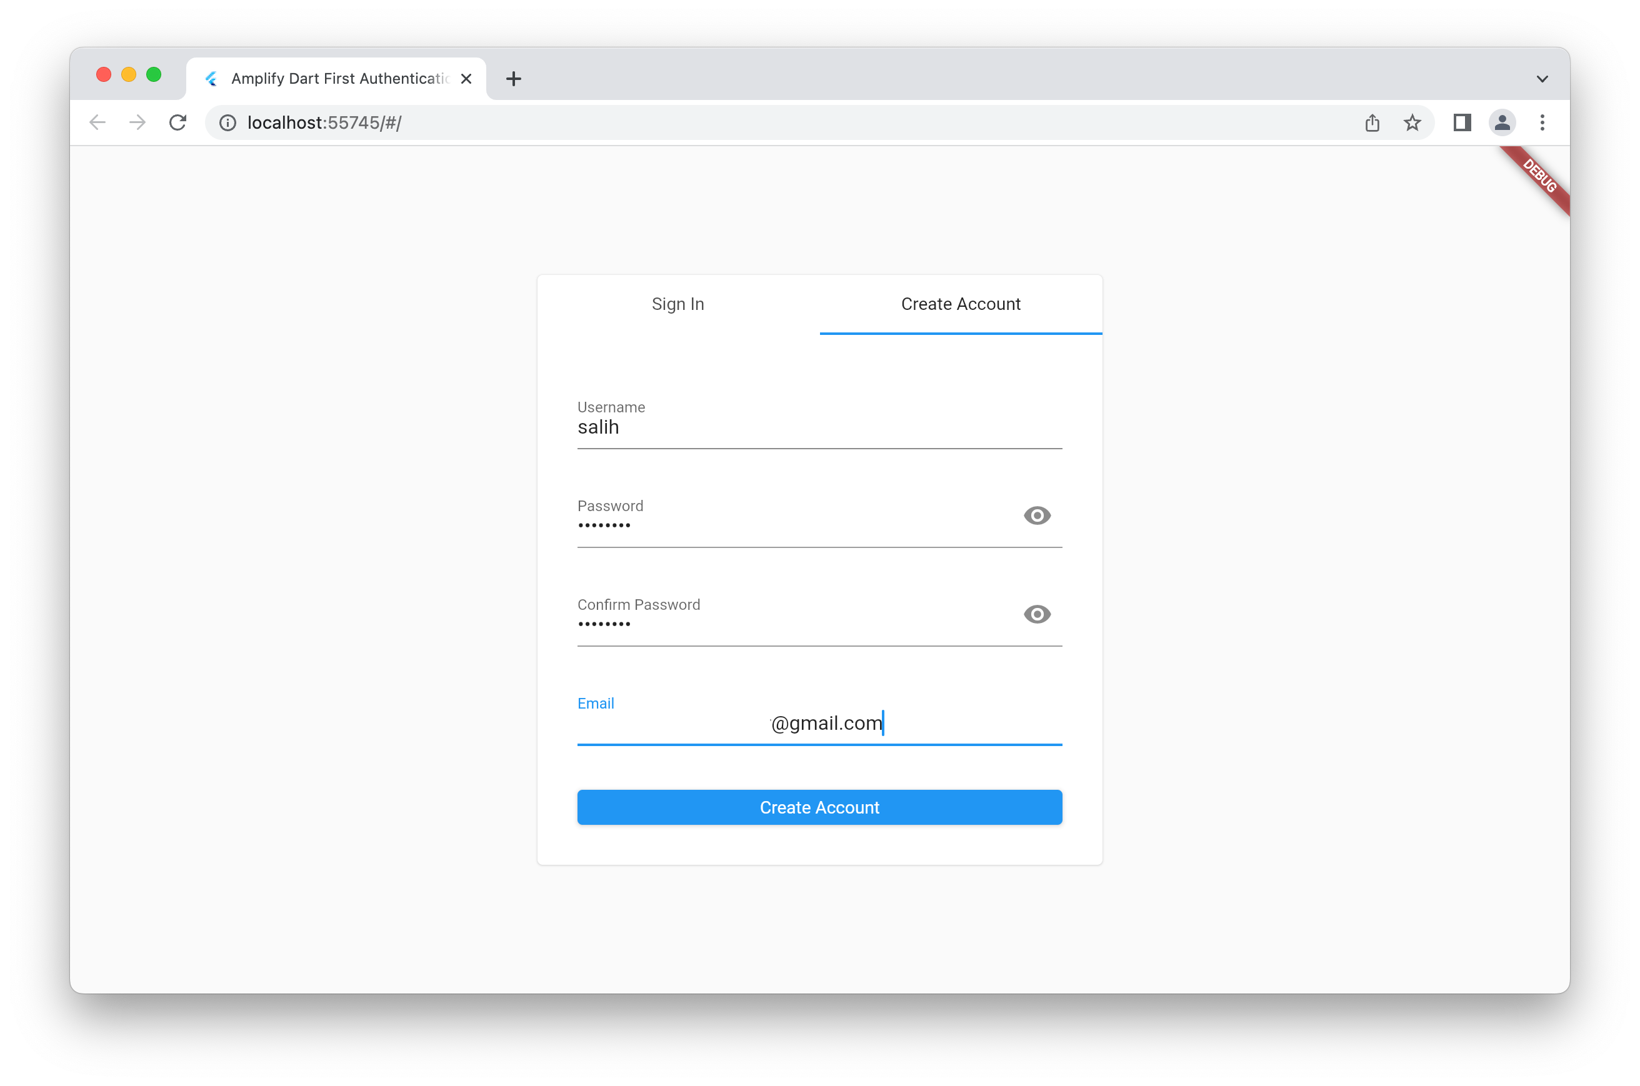Image resolution: width=1640 pixels, height=1086 pixels.
Task: Reload the current page
Action: 178,122
